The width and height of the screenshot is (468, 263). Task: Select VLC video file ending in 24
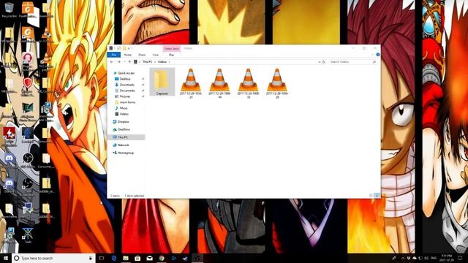tap(191, 83)
